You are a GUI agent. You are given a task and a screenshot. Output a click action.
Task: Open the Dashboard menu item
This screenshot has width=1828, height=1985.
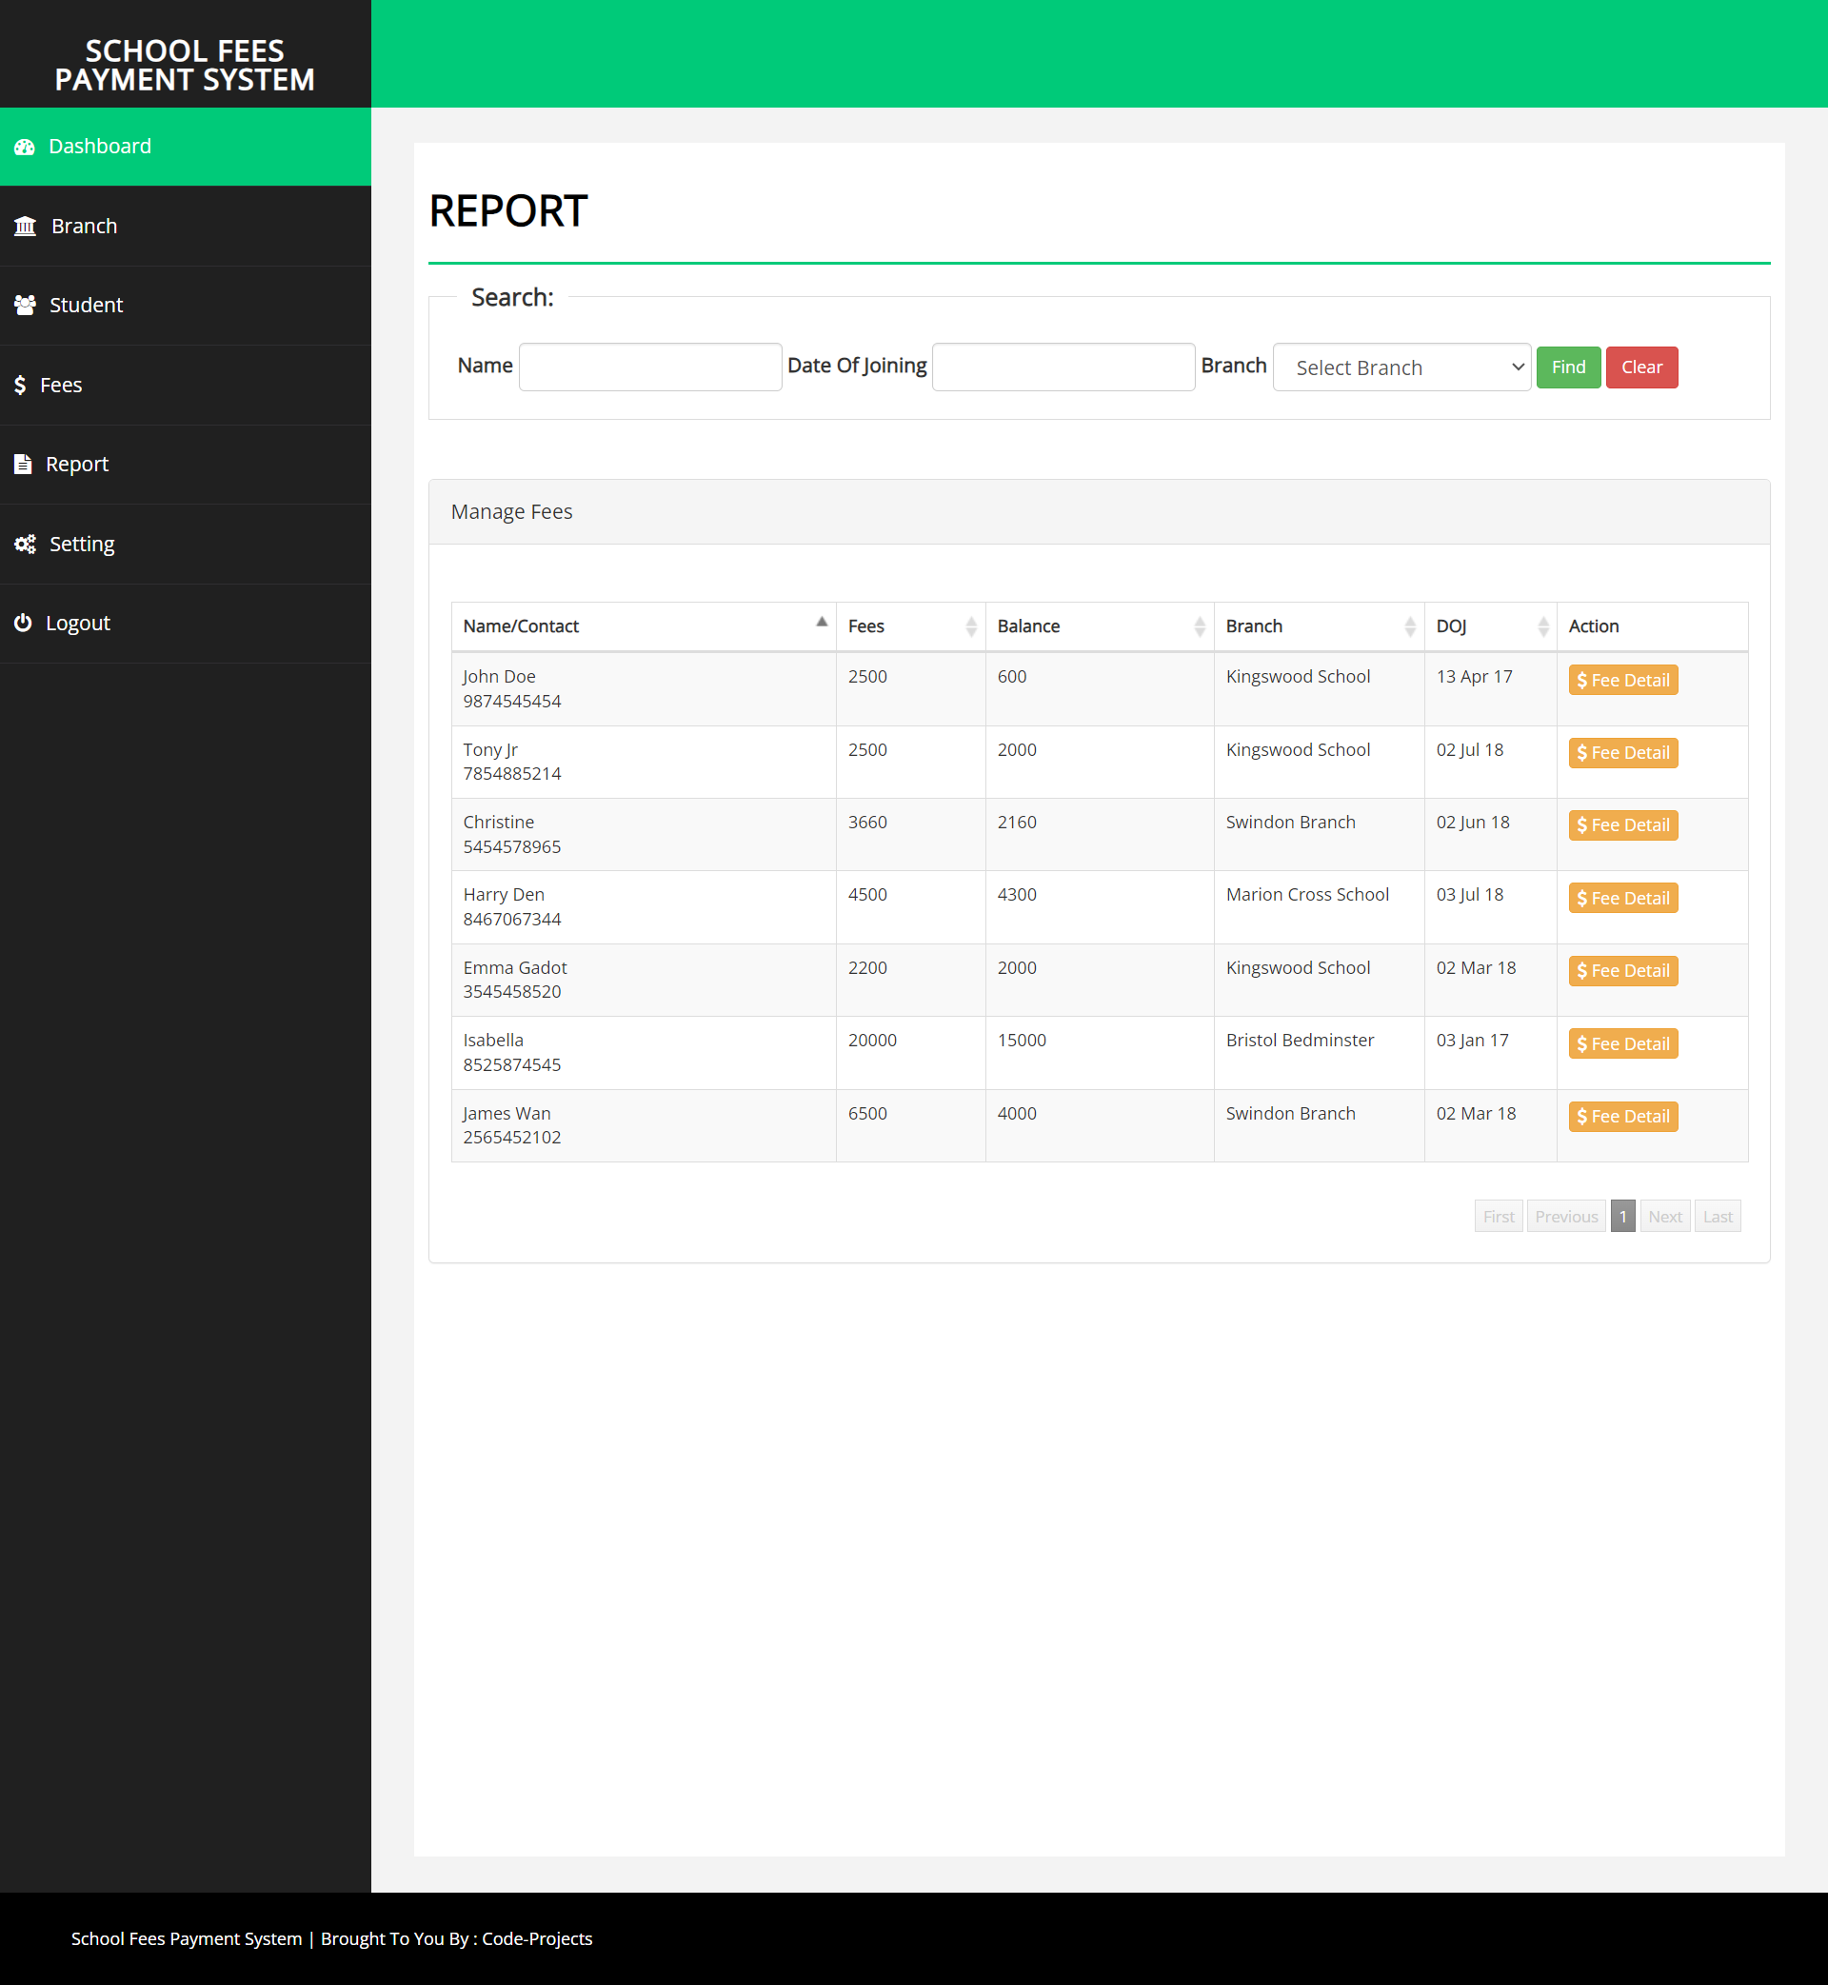(x=185, y=147)
